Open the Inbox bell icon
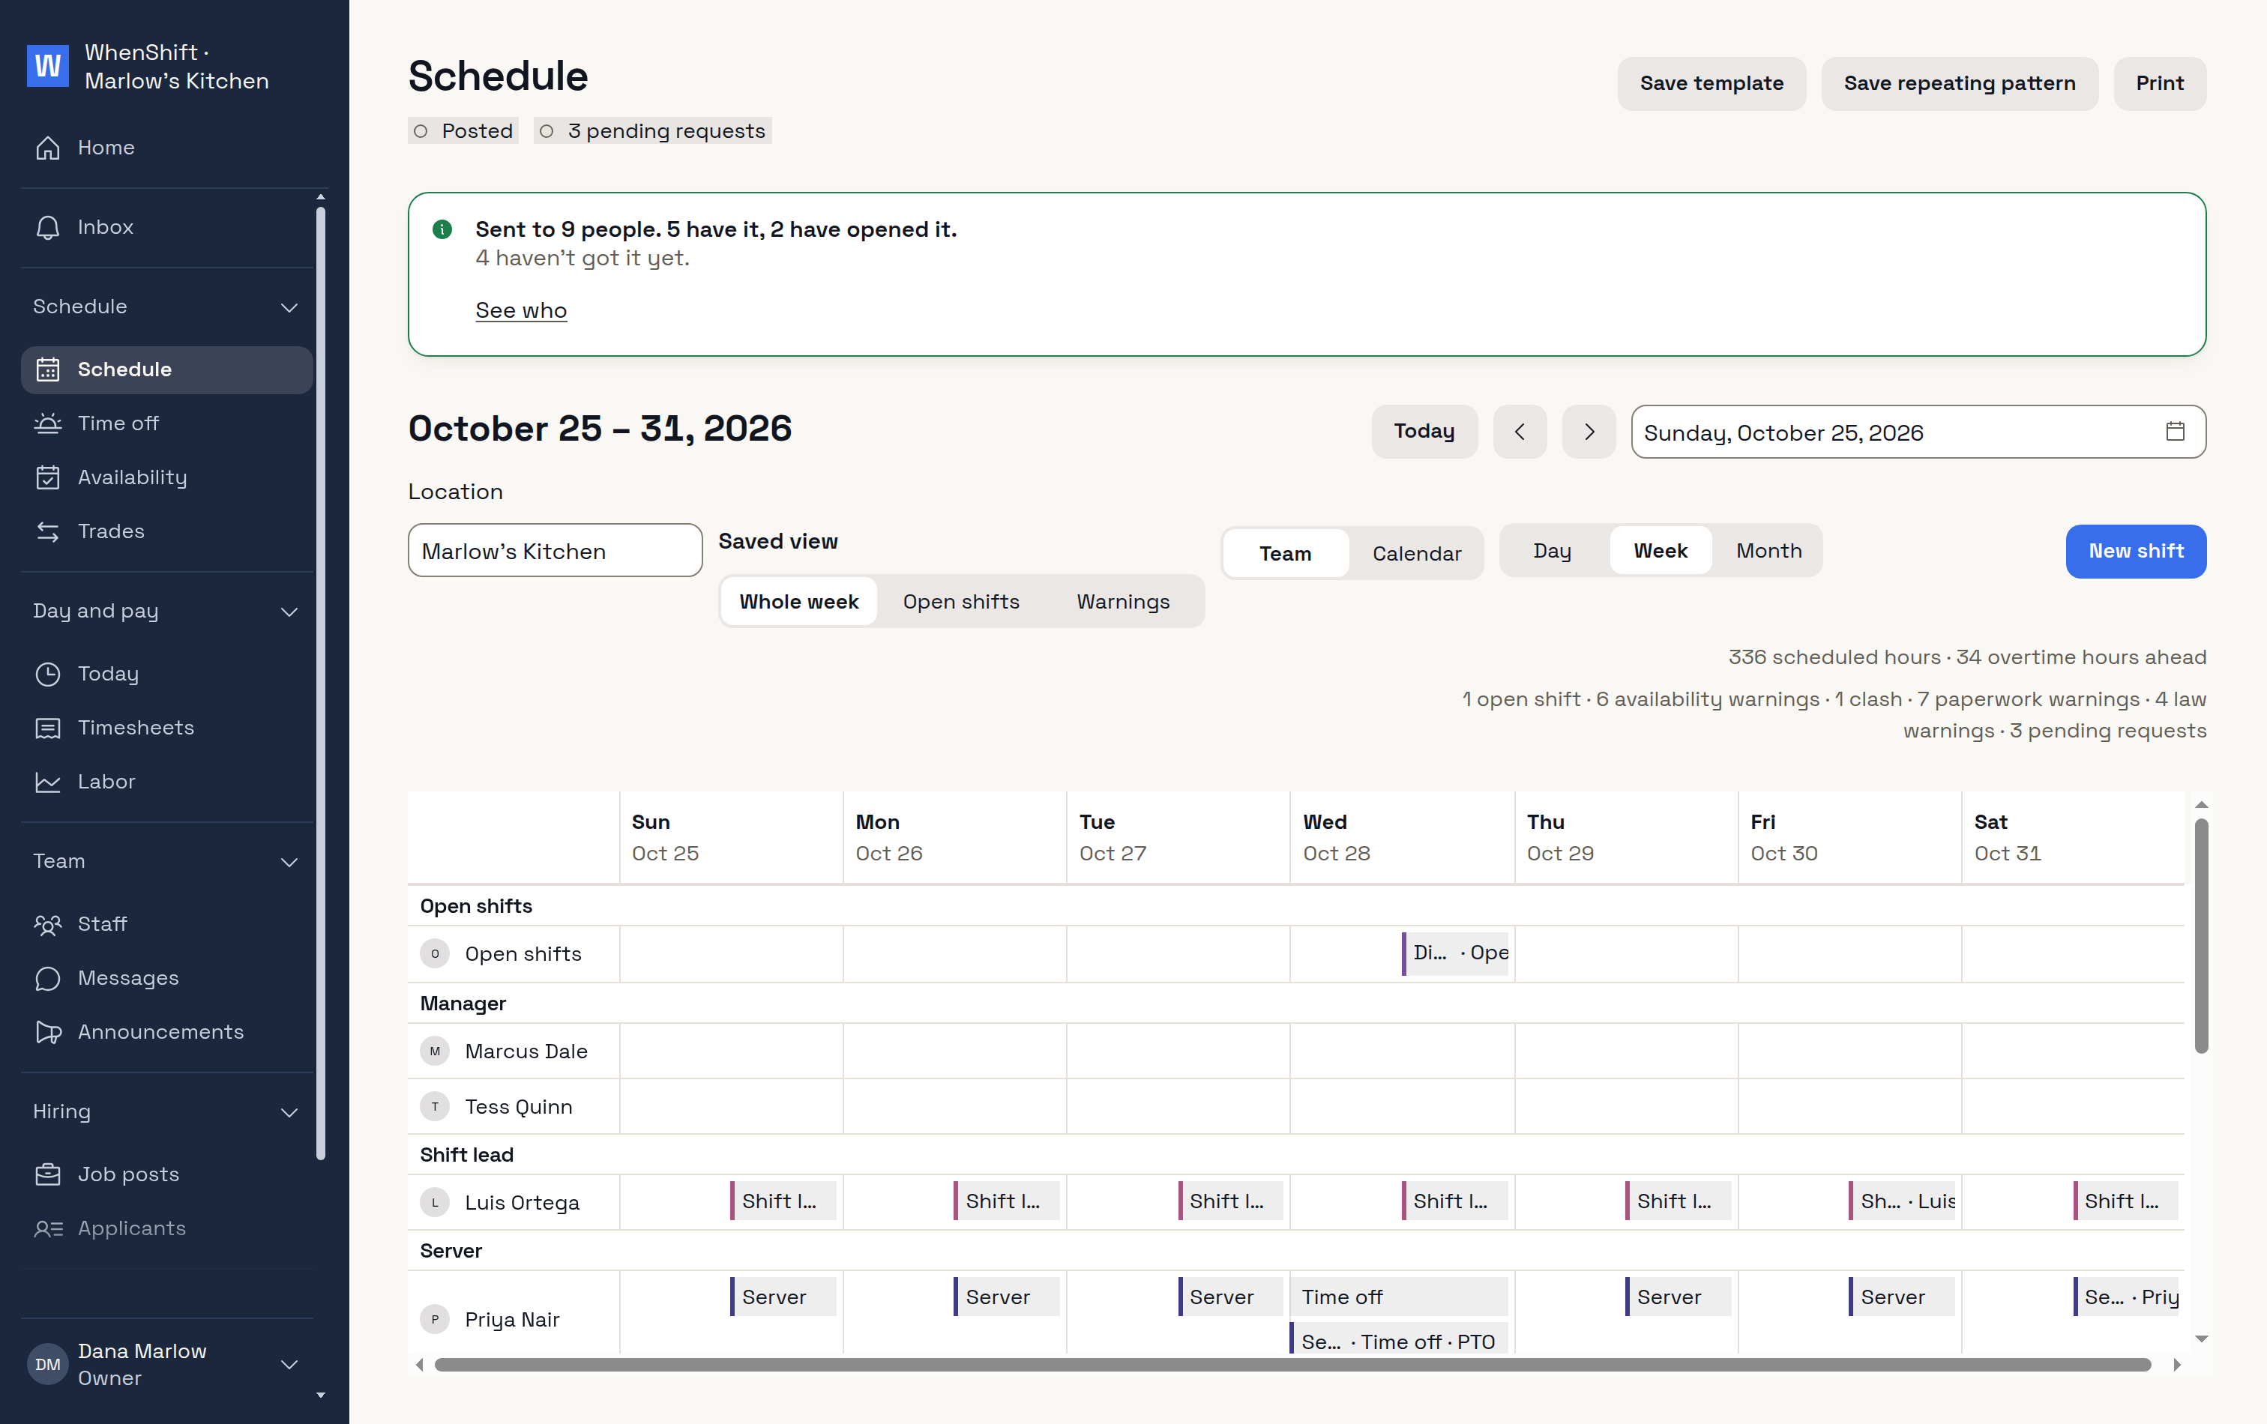 (48, 228)
